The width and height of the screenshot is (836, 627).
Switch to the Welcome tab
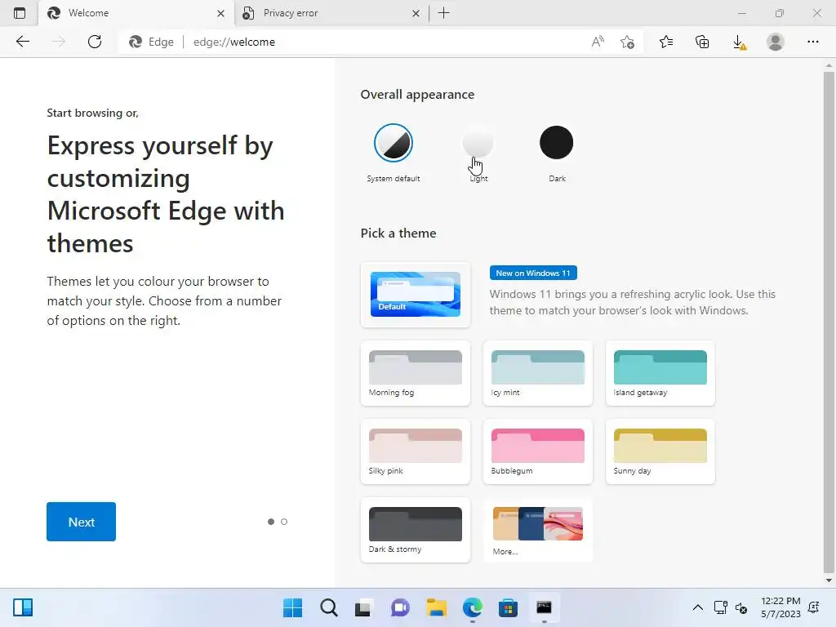[x=136, y=13]
